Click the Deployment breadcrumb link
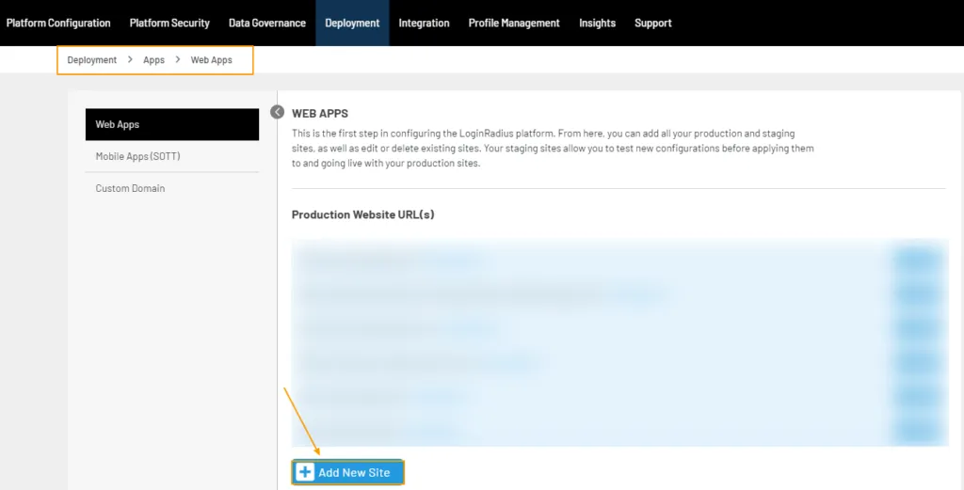Viewport: 964px width, 490px height. (92, 60)
